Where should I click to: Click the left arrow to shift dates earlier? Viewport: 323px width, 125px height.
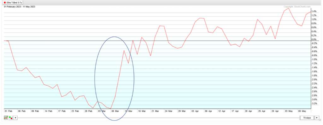pyautogui.click(x=15, y=118)
